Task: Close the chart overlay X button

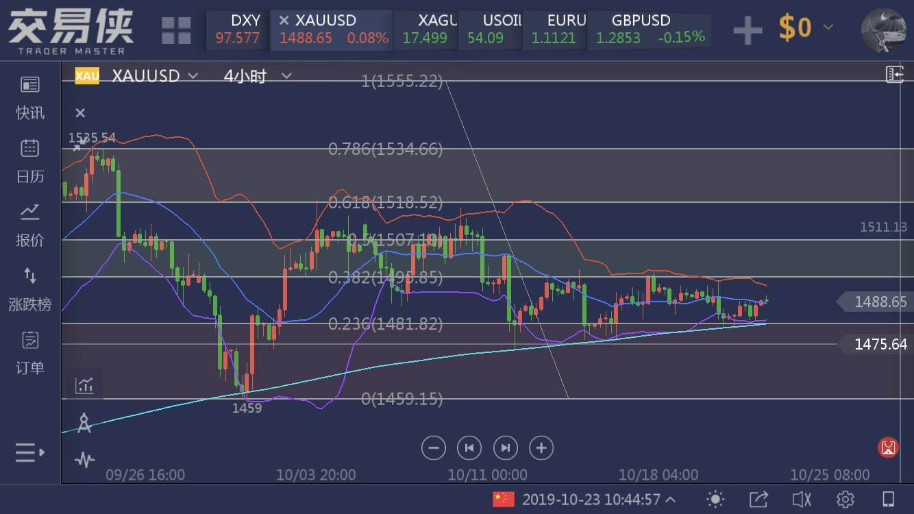Action: [80, 113]
